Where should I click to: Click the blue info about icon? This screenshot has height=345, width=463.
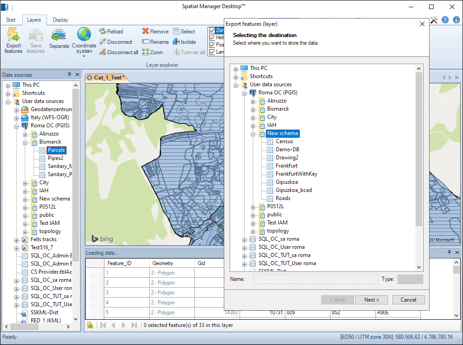coord(456,20)
